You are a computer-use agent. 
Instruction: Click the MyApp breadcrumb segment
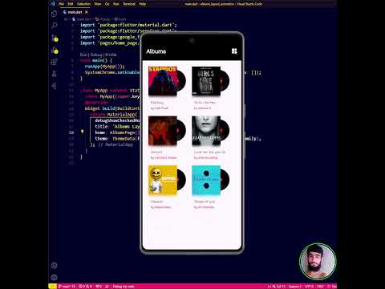103,19
